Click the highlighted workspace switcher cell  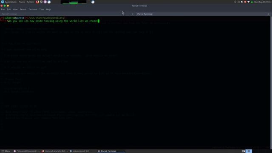[x=249, y=151]
